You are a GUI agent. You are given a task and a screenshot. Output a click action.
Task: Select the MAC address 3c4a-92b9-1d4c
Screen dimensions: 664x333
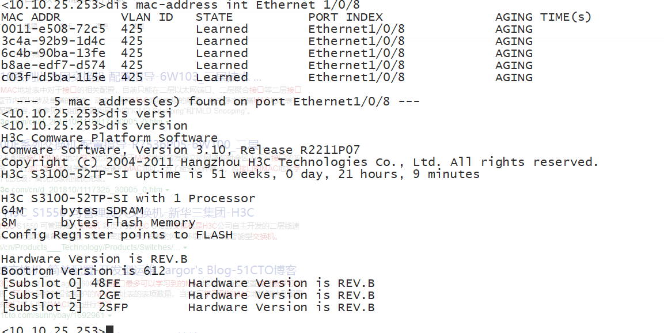click(x=53, y=41)
